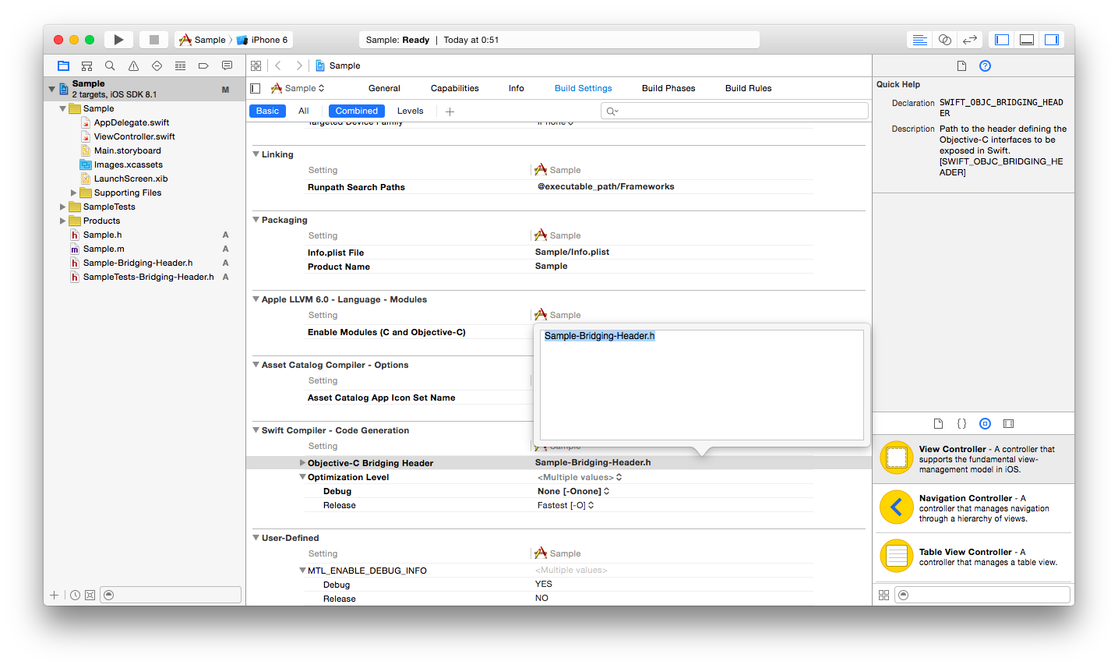Toggle the Debug area pane
Screen dimensions: 1118x668
[x=1027, y=40]
